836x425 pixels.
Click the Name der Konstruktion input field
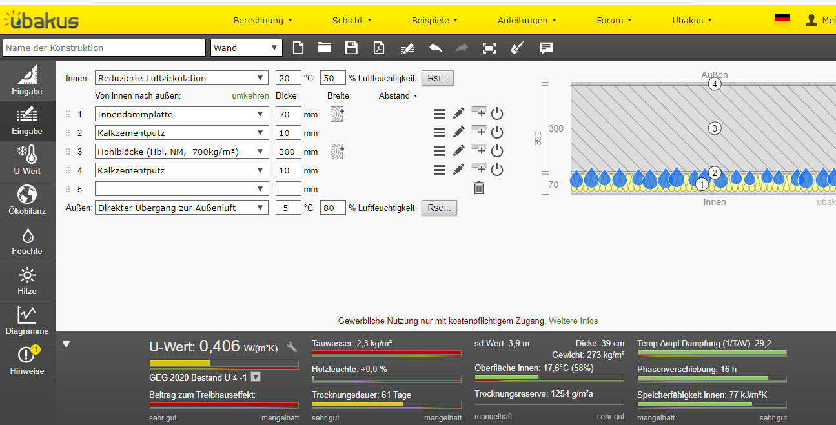(x=104, y=48)
